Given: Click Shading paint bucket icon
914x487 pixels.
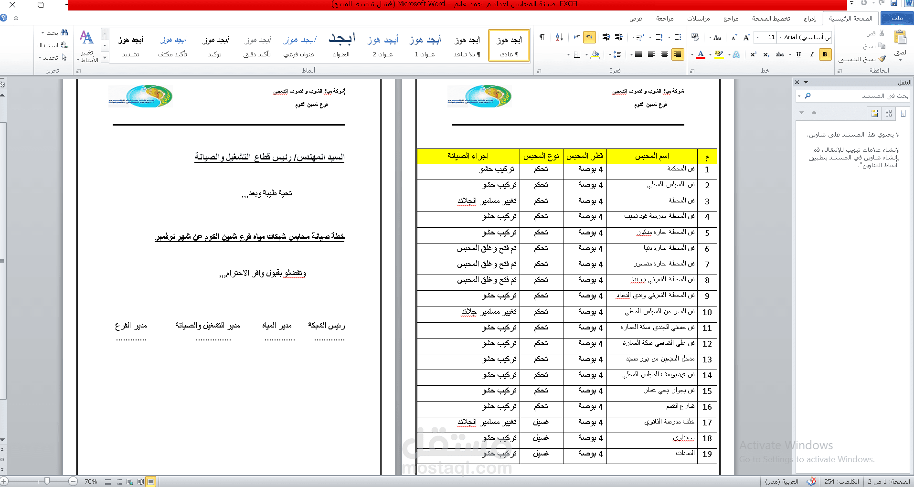Looking at the screenshot, I should point(595,54).
